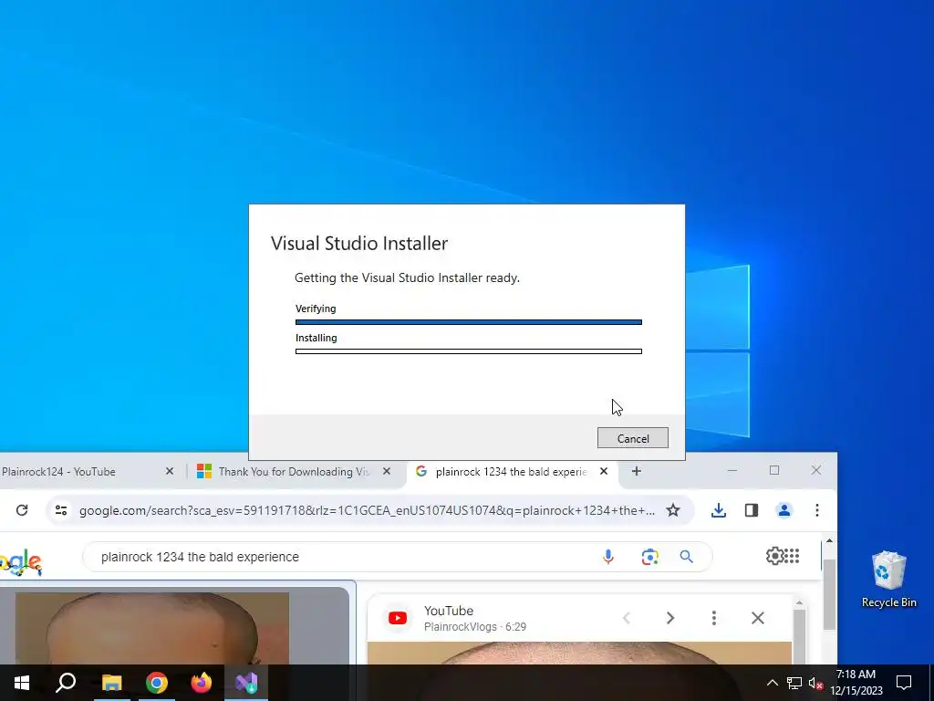934x701 pixels.
Task: Go to previous video in the card
Action: click(627, 618)
